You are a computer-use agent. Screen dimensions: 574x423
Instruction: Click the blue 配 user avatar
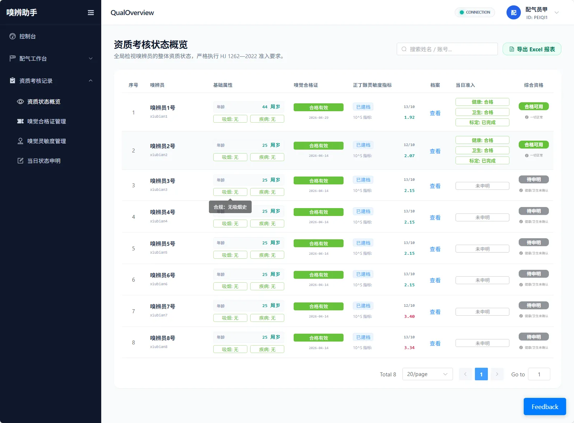pyautogui.click(x=513, y=13)
